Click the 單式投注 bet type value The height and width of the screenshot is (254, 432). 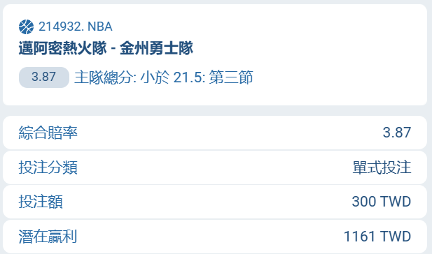[382, 167]
